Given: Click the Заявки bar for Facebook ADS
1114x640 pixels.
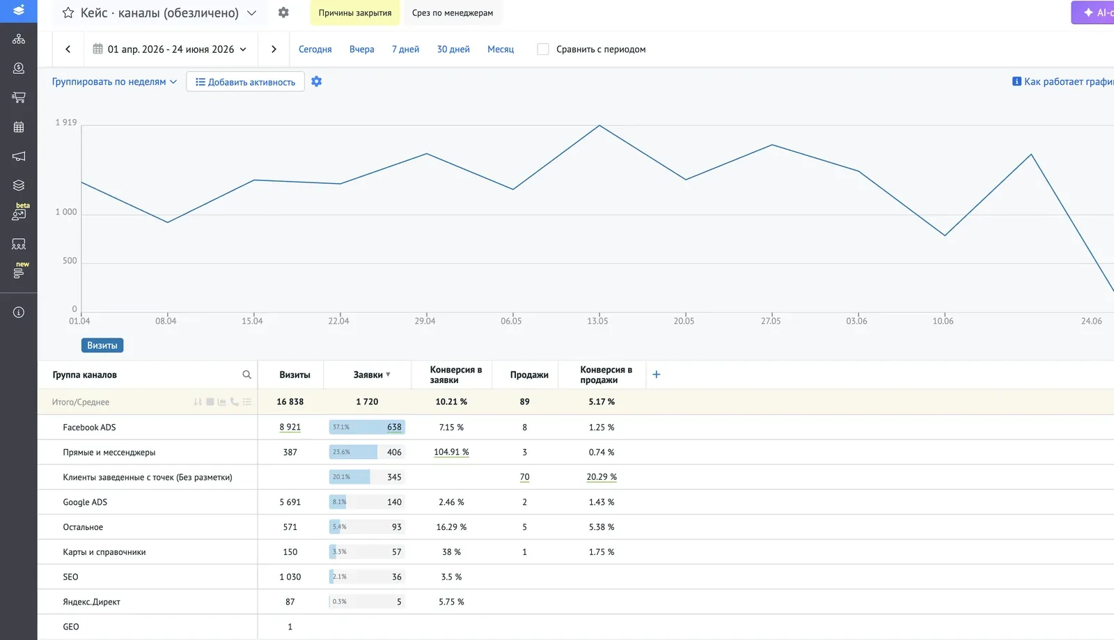Looking at the screenshot, I should click(x=367, y=427).
